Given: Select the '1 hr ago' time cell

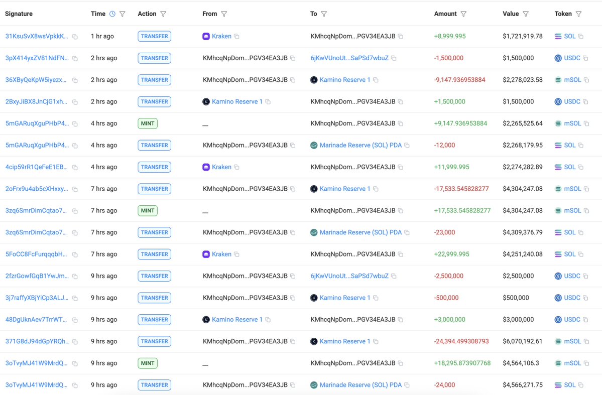Looking at the screenshot, I should point(102,37).
